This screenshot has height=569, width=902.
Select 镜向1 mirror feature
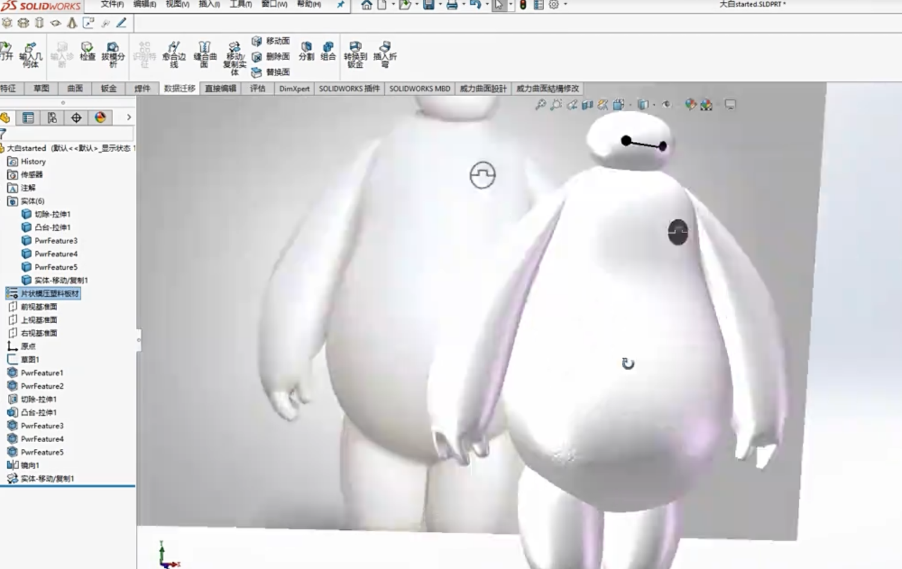coord(23,466)
